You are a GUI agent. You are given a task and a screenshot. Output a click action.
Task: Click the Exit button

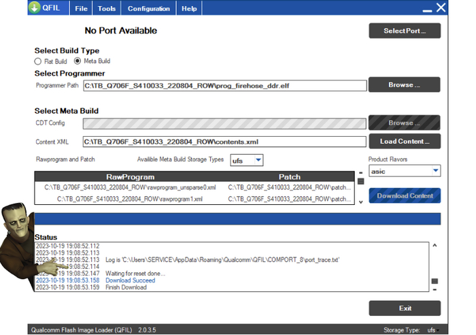(404, 308)
